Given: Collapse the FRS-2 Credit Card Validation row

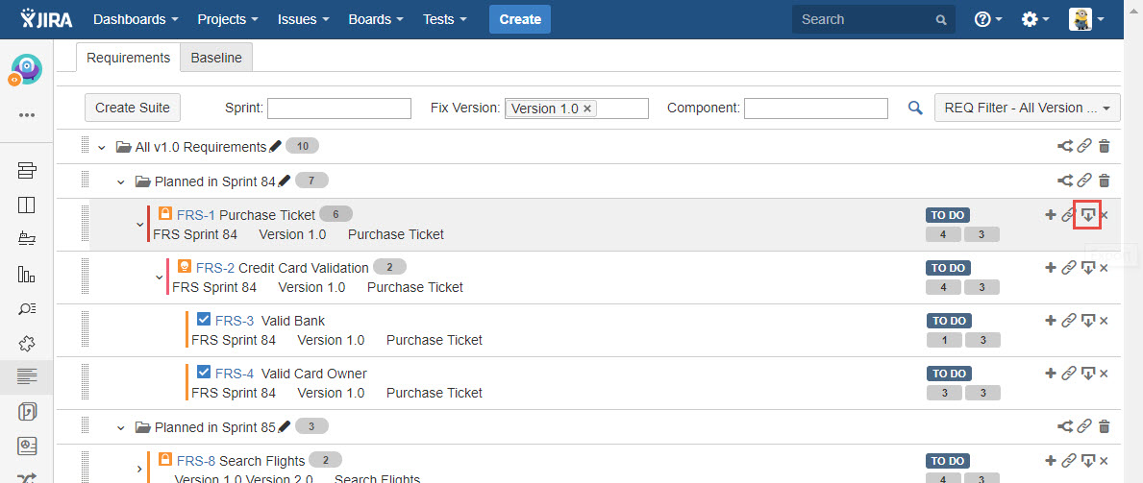Looking at the screenshot, I should click(159, 278).
